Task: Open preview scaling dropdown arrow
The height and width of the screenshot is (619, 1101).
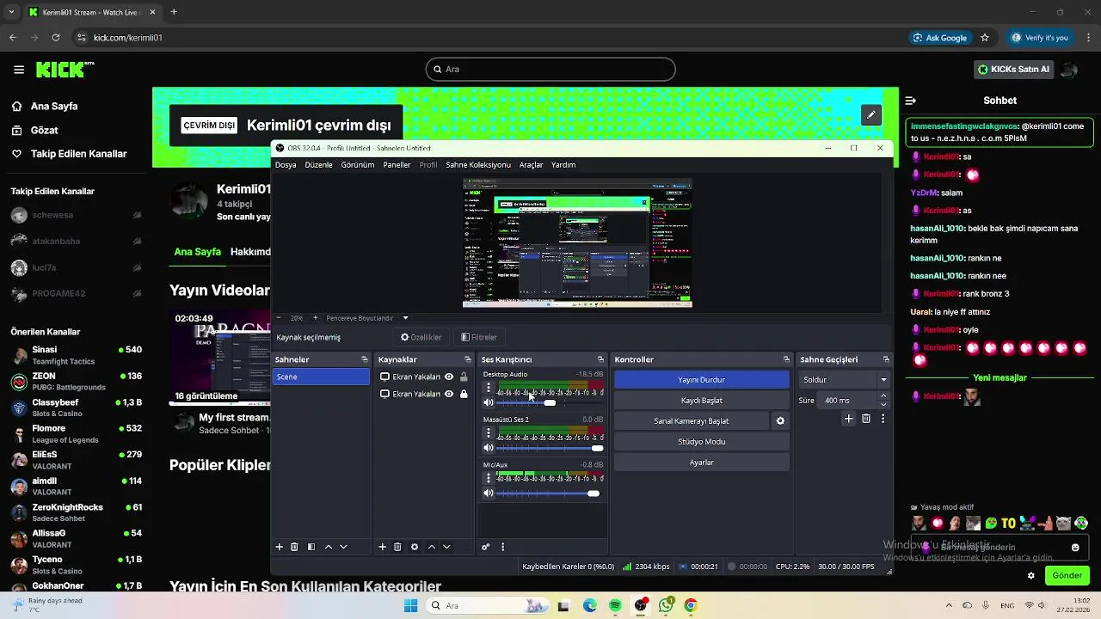Action: (x=405, y=318)
